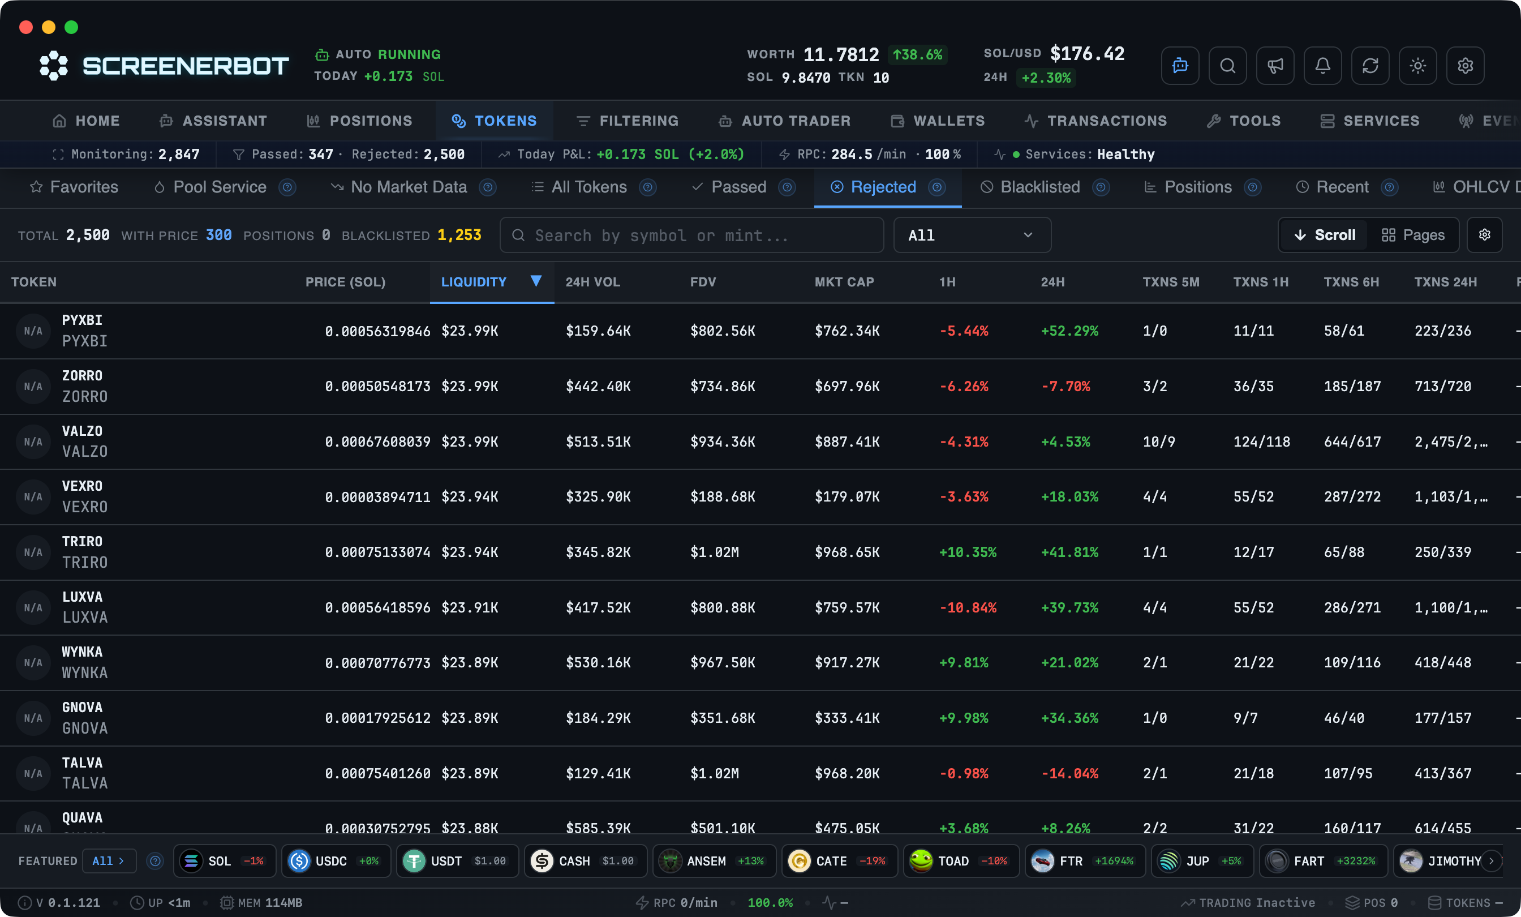1521x917 pixels.
Task: Click help icon beside Rejected tab
Action: point(937,187)
